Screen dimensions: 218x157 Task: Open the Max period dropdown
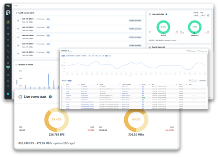pos(203,15)
